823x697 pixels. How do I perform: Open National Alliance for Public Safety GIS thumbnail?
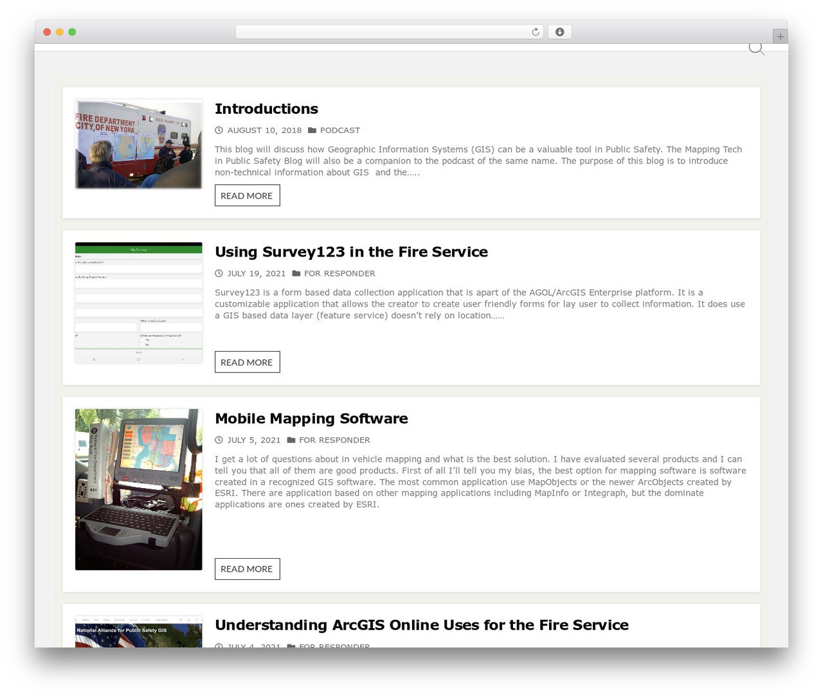(x=138, y=631)
